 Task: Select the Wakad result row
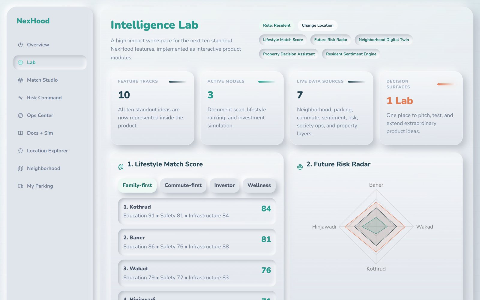(197, 273)
